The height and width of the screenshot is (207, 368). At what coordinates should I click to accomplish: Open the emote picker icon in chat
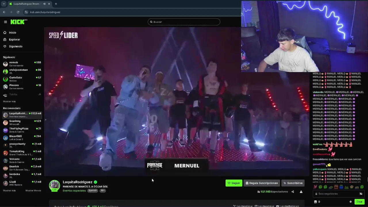[361, 194]
